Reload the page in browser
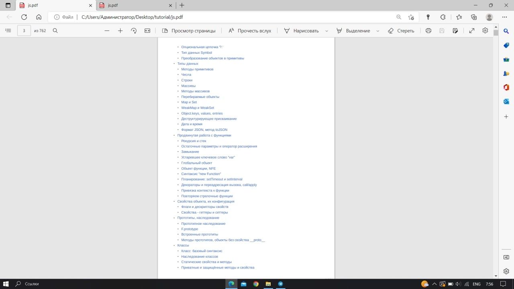 pyautogui.click(x=24, y=17)
